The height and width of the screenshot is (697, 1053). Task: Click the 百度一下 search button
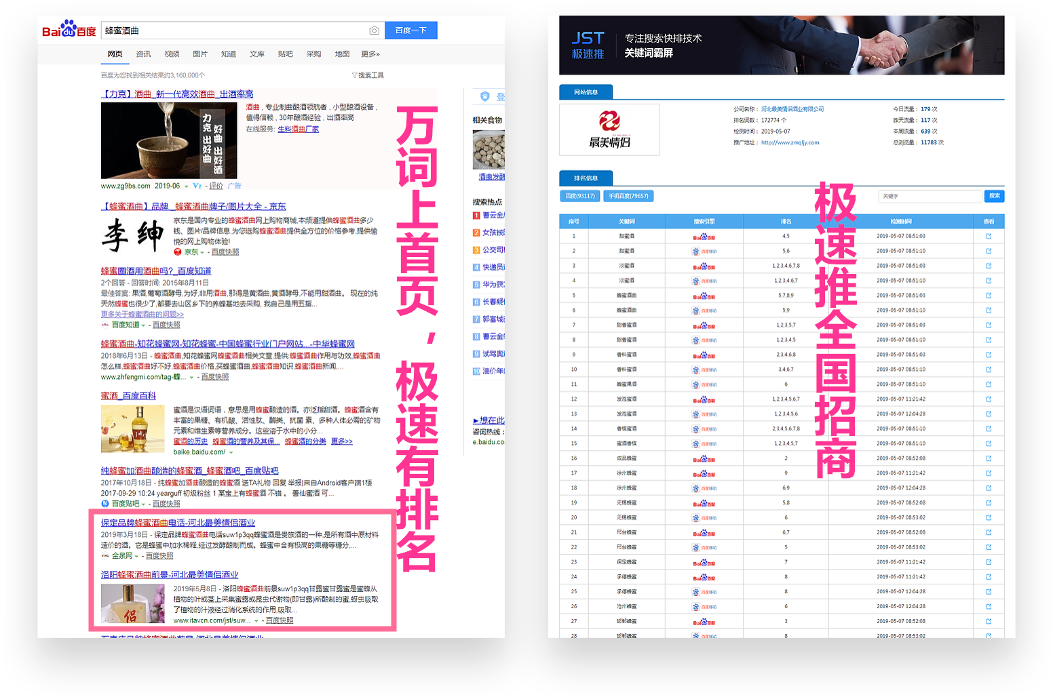pos(411,31)
